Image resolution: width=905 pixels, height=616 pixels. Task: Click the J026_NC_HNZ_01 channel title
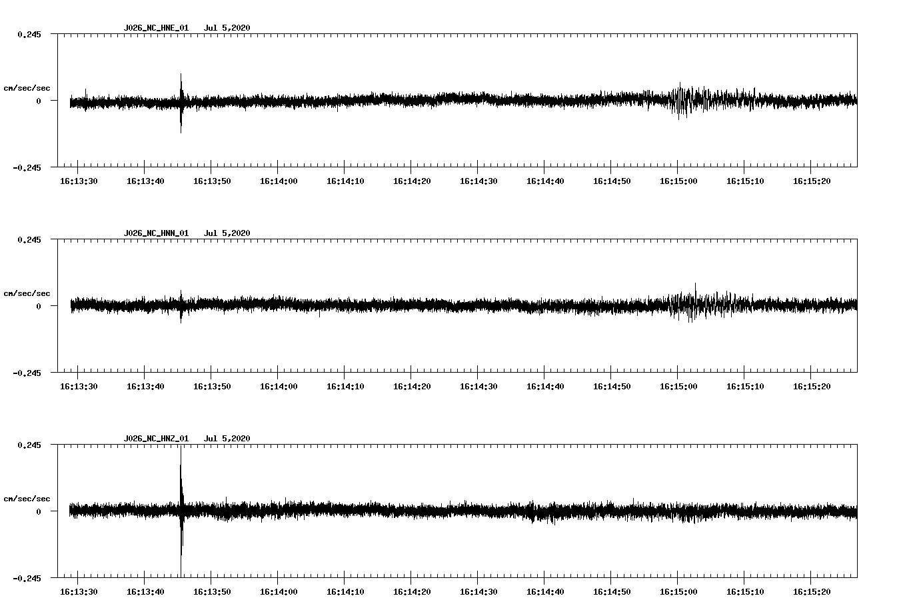156,439
